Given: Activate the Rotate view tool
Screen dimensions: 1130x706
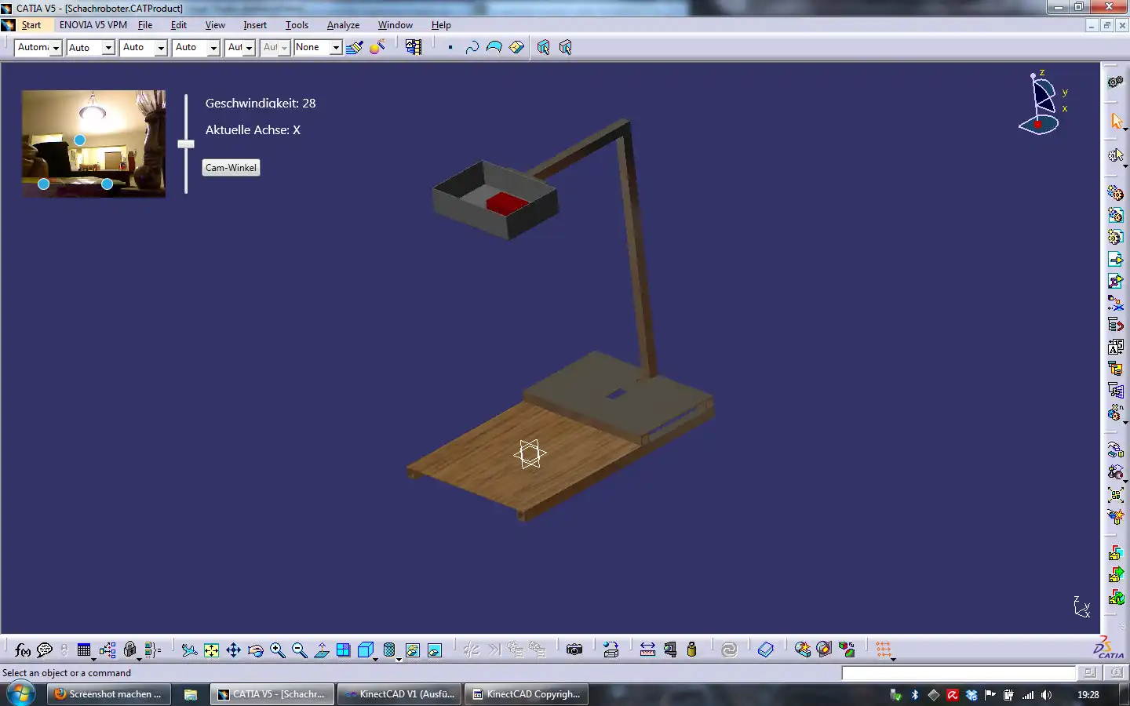Looking at the screenshot, I should pyautogui.click(x=256, y=650).
